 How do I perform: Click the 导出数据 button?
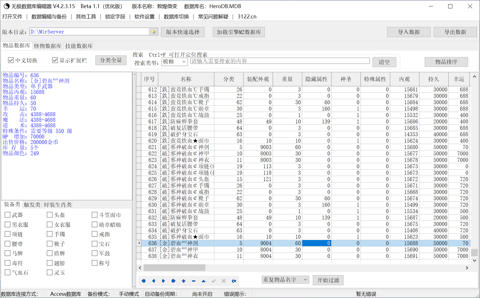[x=455, y=32]
